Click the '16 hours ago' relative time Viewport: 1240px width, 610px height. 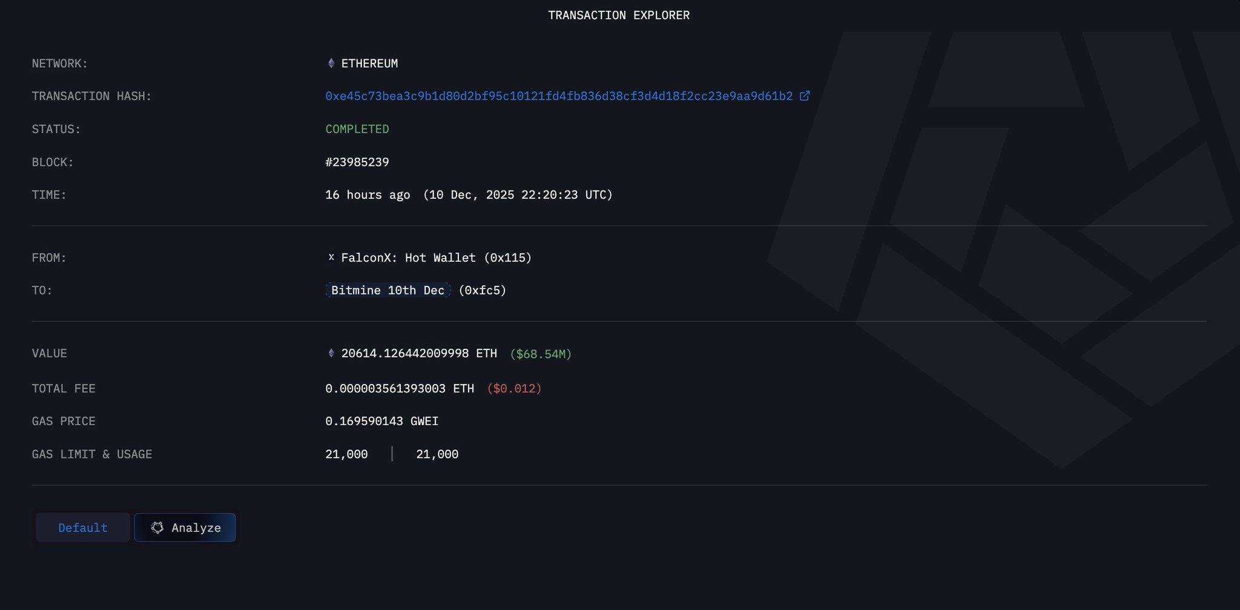[368, 195]
